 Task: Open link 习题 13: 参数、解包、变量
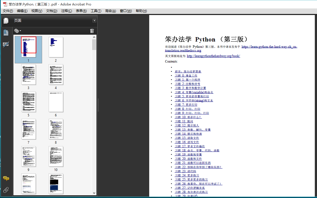[x=193, y=130]
